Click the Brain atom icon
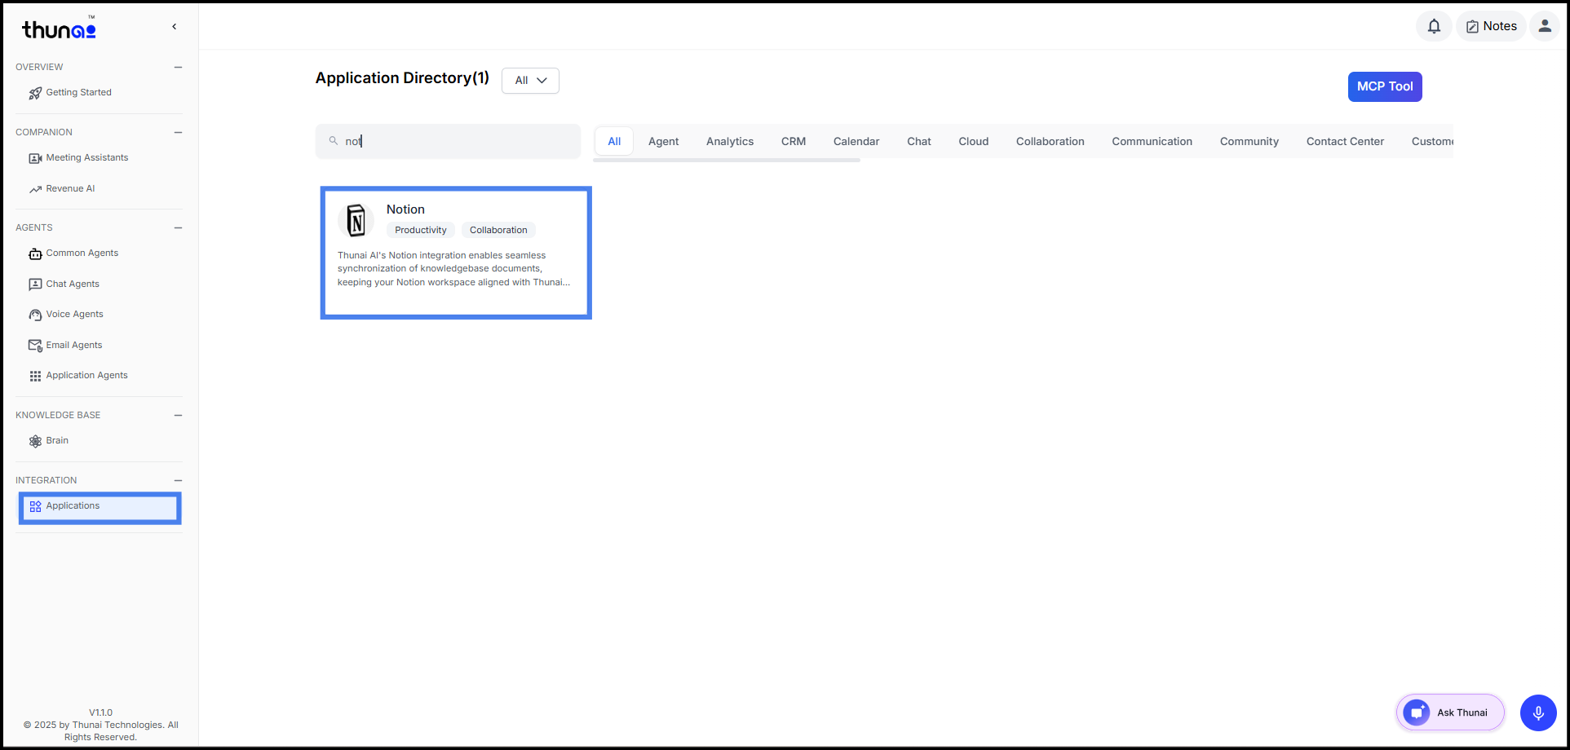Screen dimensions: 1570x750 (x=35, y=441)
